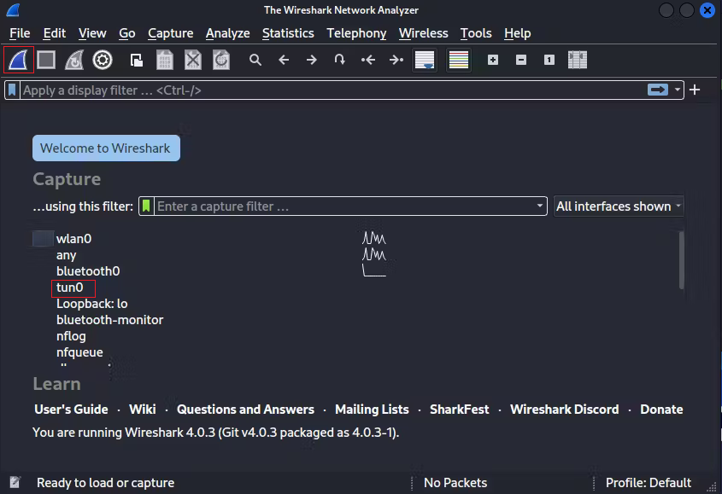Image resolution: width=722 pixels, height=494 pixels.
Task: Open the Telephony menu
Action: coord(356,33)
